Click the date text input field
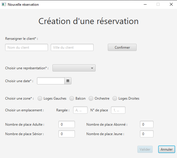 51,81
